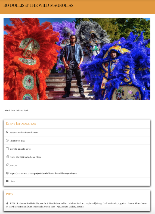Click the Event Information heading
This screenshot has height=214, width=155.
click(21, 123)
